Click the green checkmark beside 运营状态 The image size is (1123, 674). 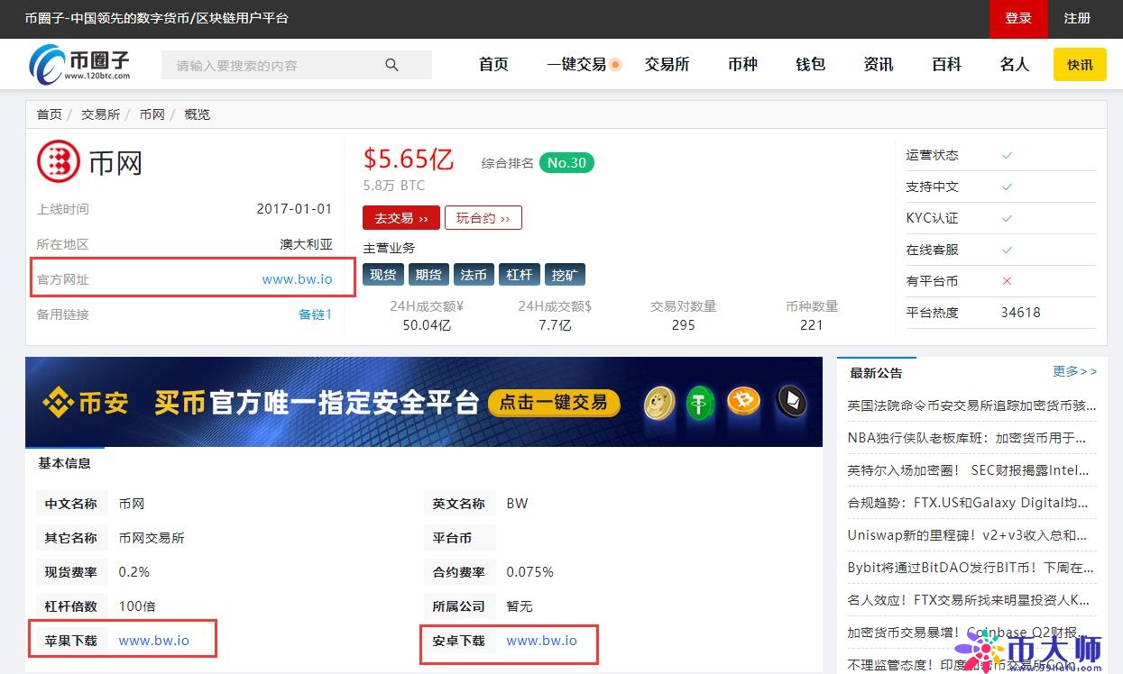point(1008,155)
